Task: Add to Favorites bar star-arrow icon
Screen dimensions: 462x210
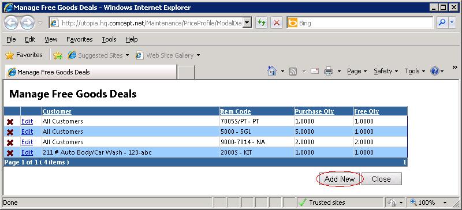Action: tap(58, 55)
